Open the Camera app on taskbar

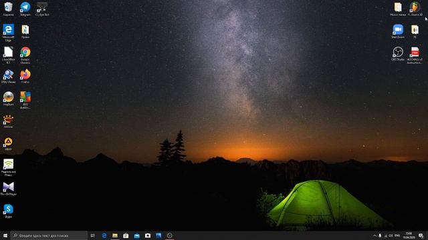pos(148,235)
